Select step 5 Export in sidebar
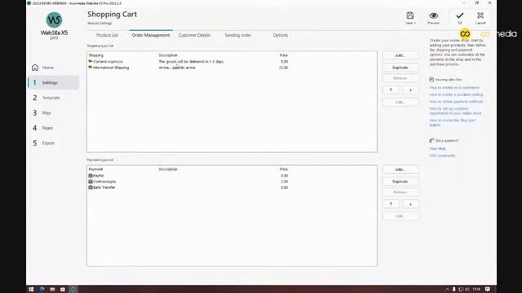Image resolution: width=522 pixels, height=293 pixels. (43, 143)
